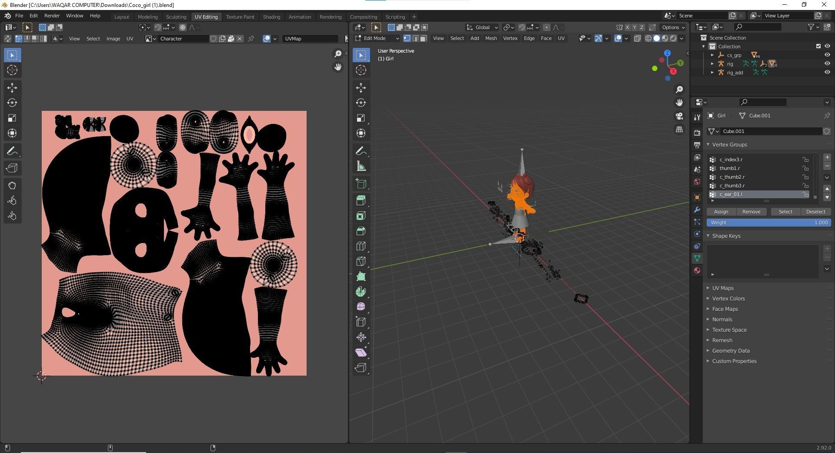Select the Move tool in the 3D viewport
This screenshot has height=453, width=835.
[361, 88]
